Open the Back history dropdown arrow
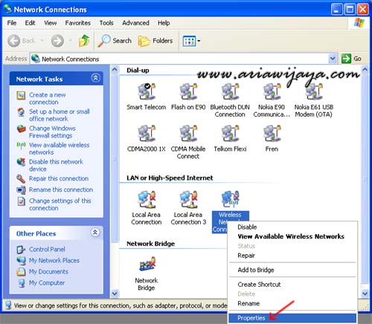 pyautogui.click(x=42, y=40)
